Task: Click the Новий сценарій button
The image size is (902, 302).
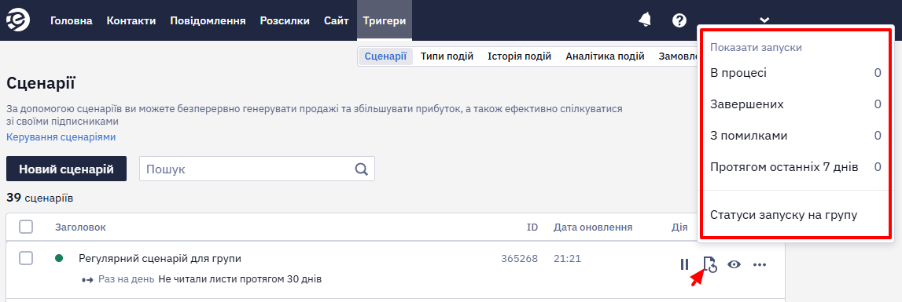Action: coord(66,169)
